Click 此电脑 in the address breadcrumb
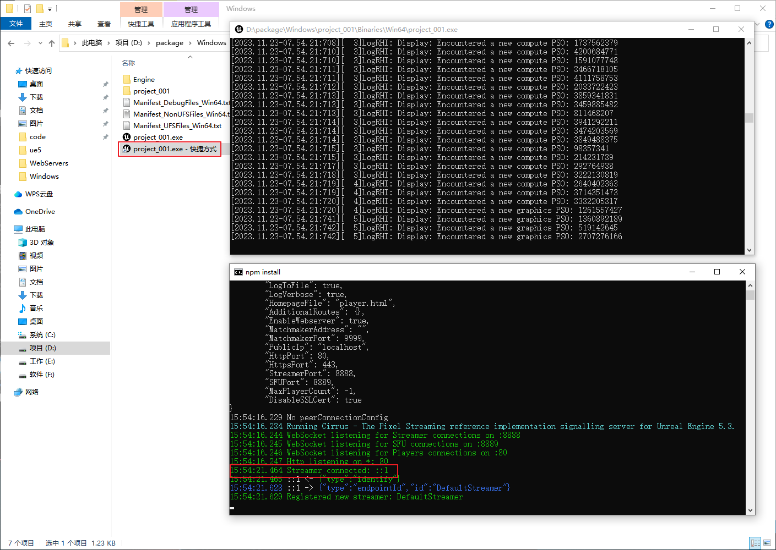This screenshot has height=550, width=776. (x=92, y=43)
